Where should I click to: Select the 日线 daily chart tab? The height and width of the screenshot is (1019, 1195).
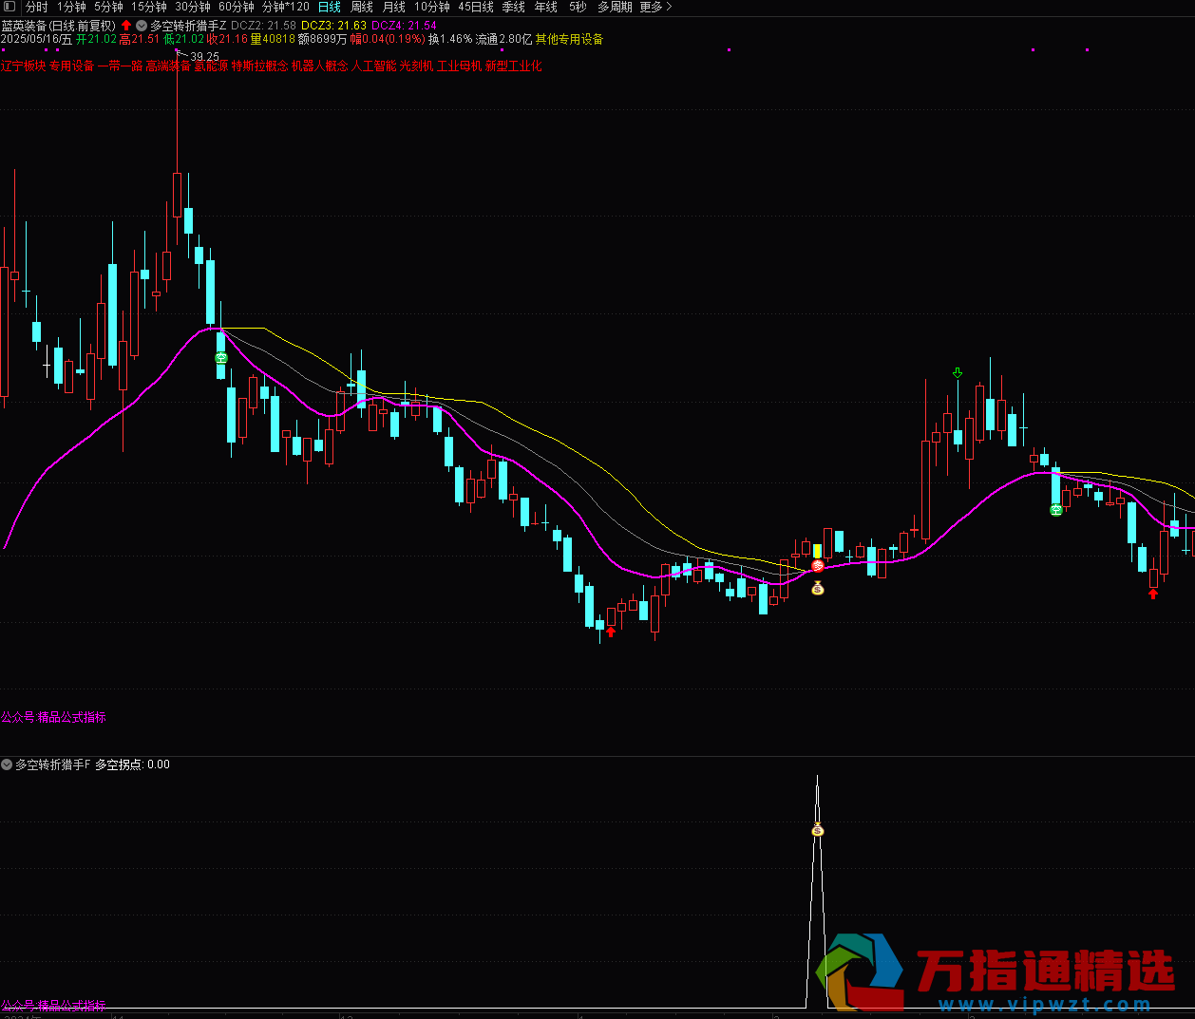pyautogui.click(x=329, y=7)
